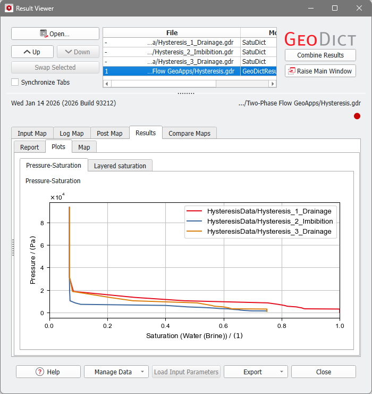The height and width of the screenshot is (394, 372).
Task: Click the Down button
Action: (x=78, y=52)
